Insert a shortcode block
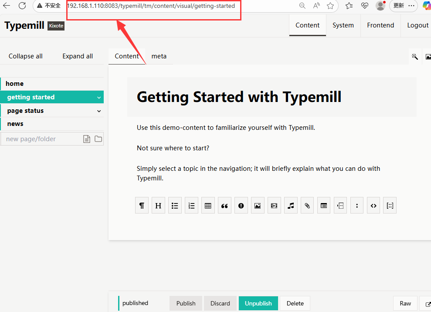Image resolution: width=431 pixels, height=312 pixels. [x=390, y=205]
